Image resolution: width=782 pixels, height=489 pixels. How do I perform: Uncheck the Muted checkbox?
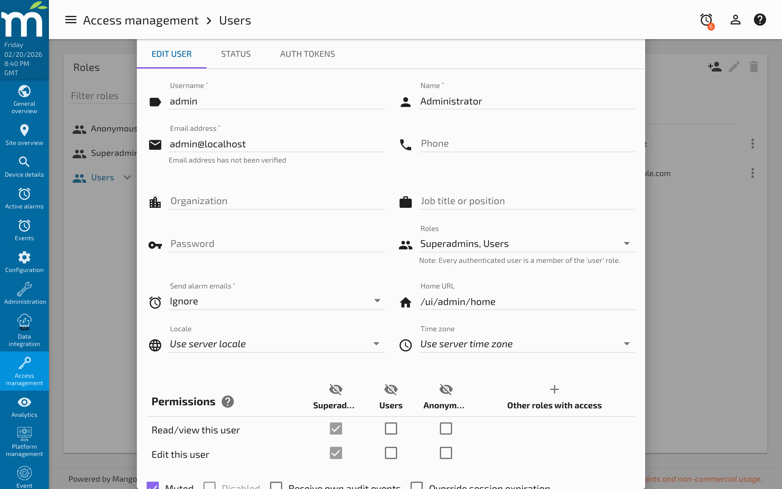(x=153, y=486)
